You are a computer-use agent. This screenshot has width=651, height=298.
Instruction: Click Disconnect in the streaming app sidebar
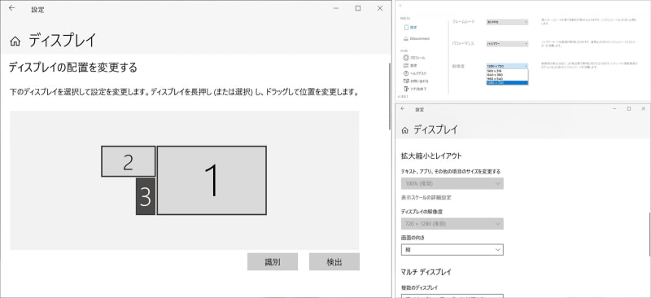417,38
